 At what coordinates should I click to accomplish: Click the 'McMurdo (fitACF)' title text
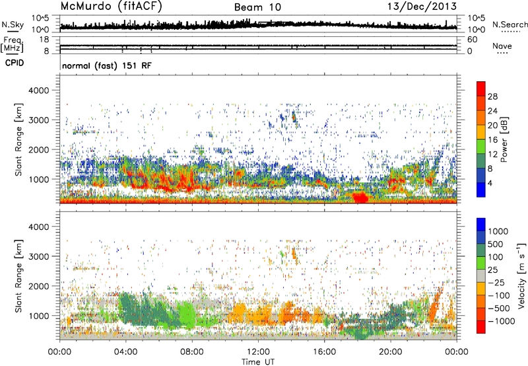coord(111,7)
